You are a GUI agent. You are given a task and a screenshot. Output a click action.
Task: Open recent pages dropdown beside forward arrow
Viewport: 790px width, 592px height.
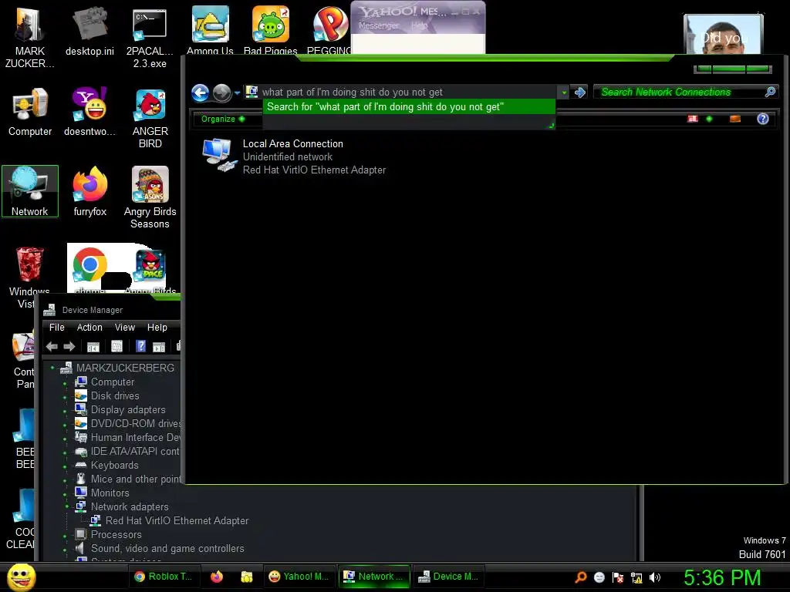coord(238,92)
